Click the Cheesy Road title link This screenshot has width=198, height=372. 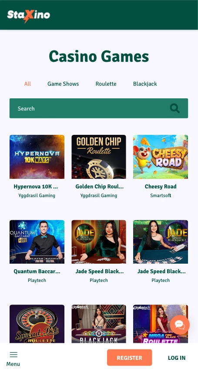click(x=161, y=187)
